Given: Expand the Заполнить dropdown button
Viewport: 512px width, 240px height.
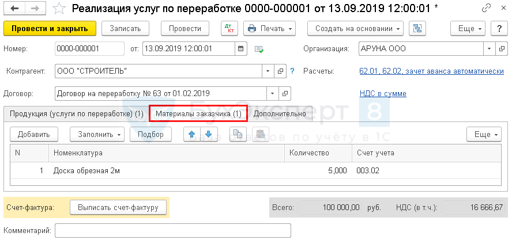Looking at the screenshot, I should tap(97, 134).
